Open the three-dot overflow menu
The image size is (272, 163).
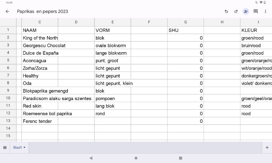pos(265,11)
